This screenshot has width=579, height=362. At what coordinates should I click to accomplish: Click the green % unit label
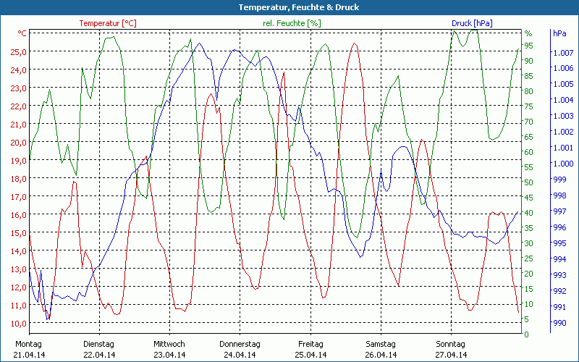[528, 33]
